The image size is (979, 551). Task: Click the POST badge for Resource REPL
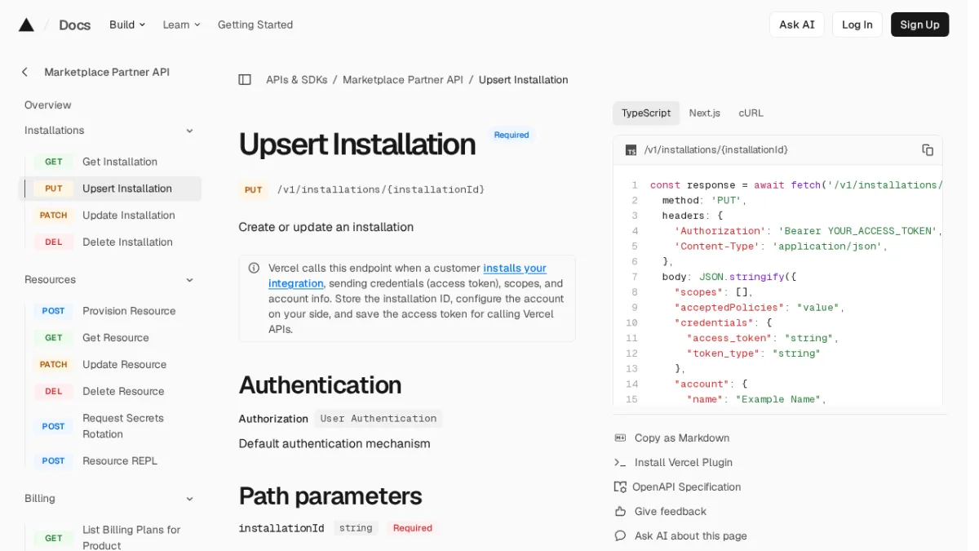(54, 461)
